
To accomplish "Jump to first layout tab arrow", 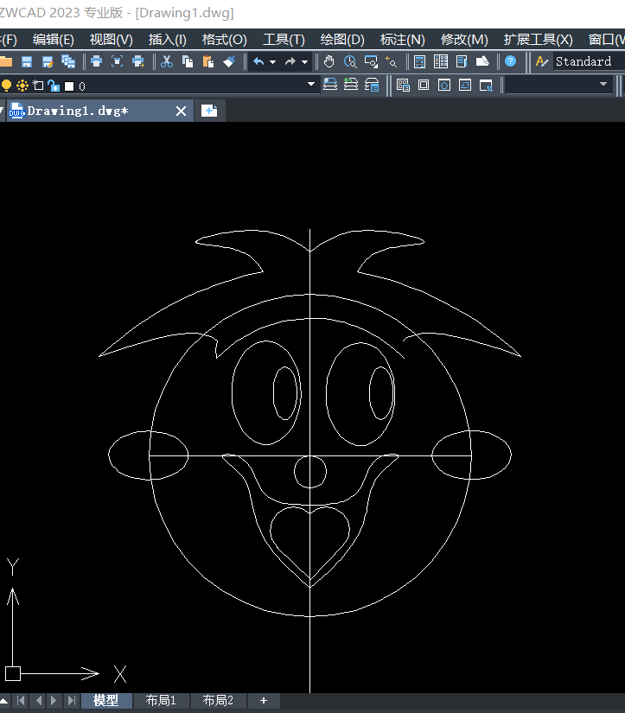I will tap(21, 700).
